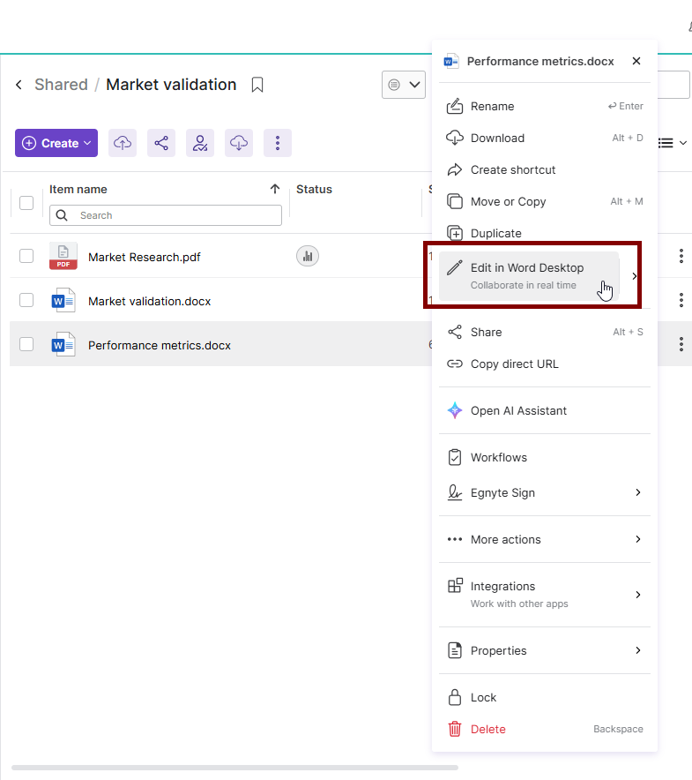Open the toolbar three-dot more options

[x=278, y=143]
